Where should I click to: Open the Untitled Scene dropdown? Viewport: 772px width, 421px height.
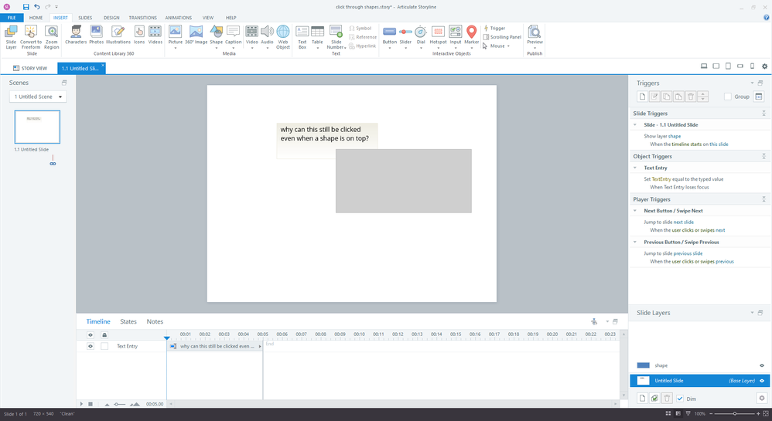38,97
